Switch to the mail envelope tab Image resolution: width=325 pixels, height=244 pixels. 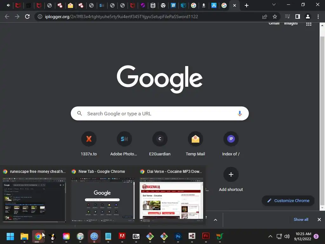pos(70,5)
